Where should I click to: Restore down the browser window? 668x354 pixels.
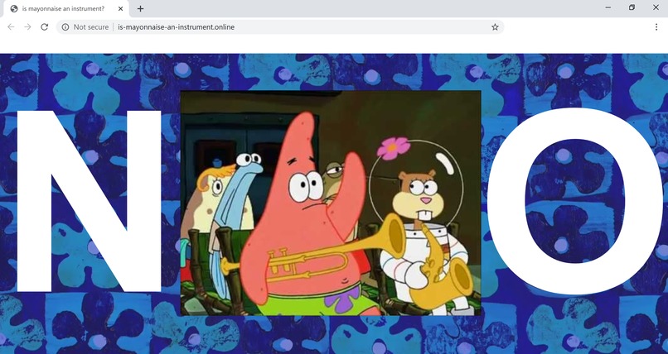coord(632,7)
